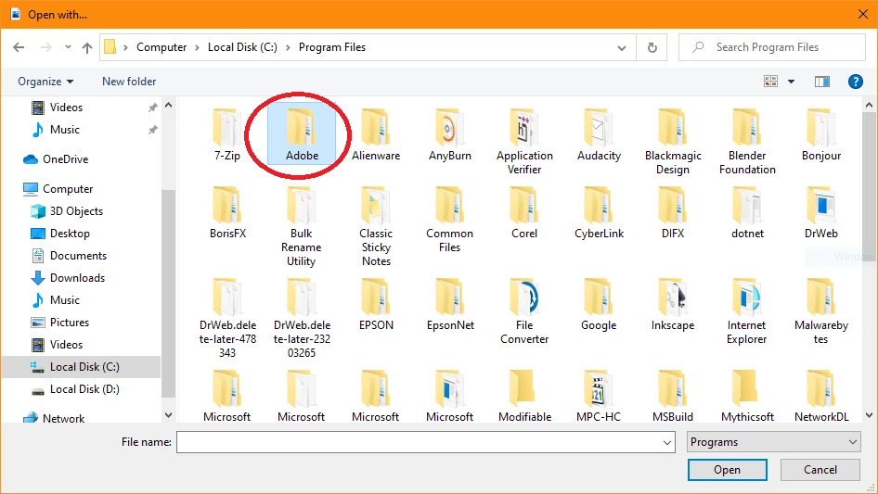The width and height of the screenshot is (878, 494).
Task: Change view layout icon
Action: [770, 82]
